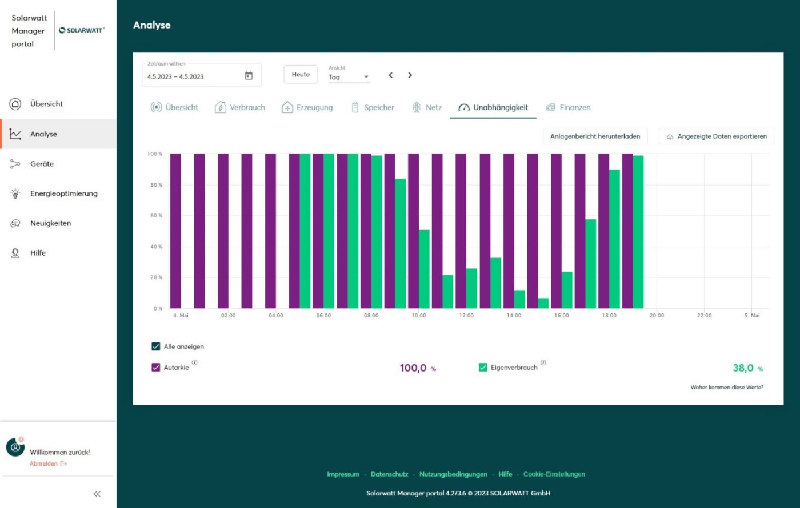
Task: Toggle the Autarkie checkbox
Action: tap(156, 368)
